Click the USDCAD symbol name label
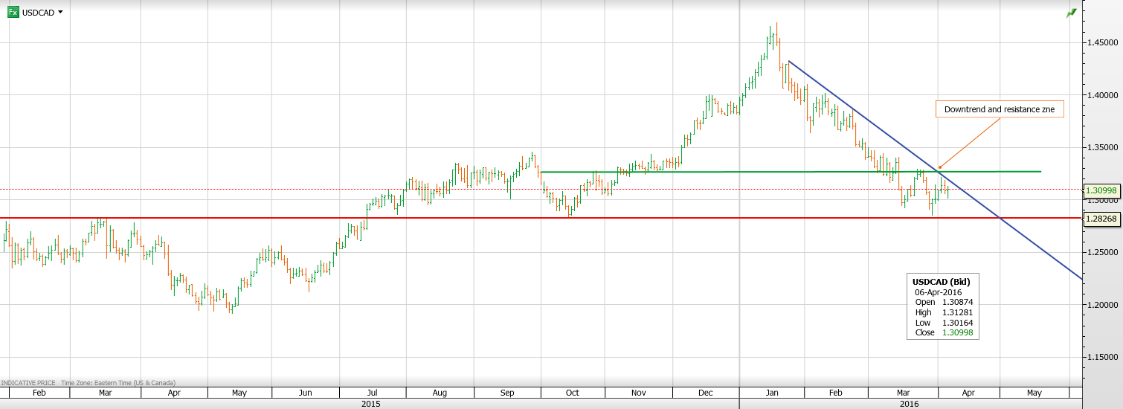Viewport: 1123px width, 409px height. point(38,13)
